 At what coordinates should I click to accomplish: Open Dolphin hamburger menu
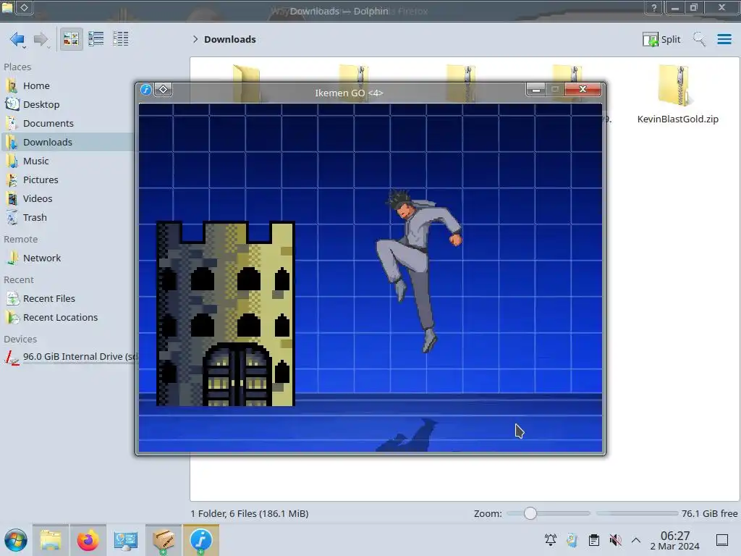[x=724, y=39]
